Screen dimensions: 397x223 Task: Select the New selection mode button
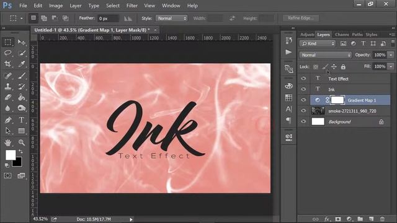[x=33, y=18]
